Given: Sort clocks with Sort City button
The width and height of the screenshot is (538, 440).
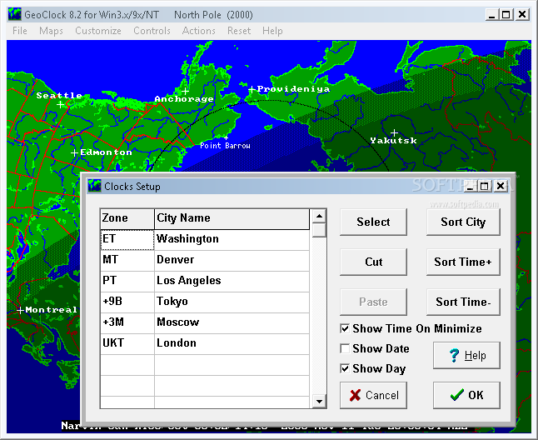Looking at the screenshot, I should pos(463,222).
